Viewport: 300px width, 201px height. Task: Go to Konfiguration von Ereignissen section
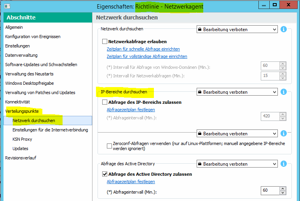[33, 37]
